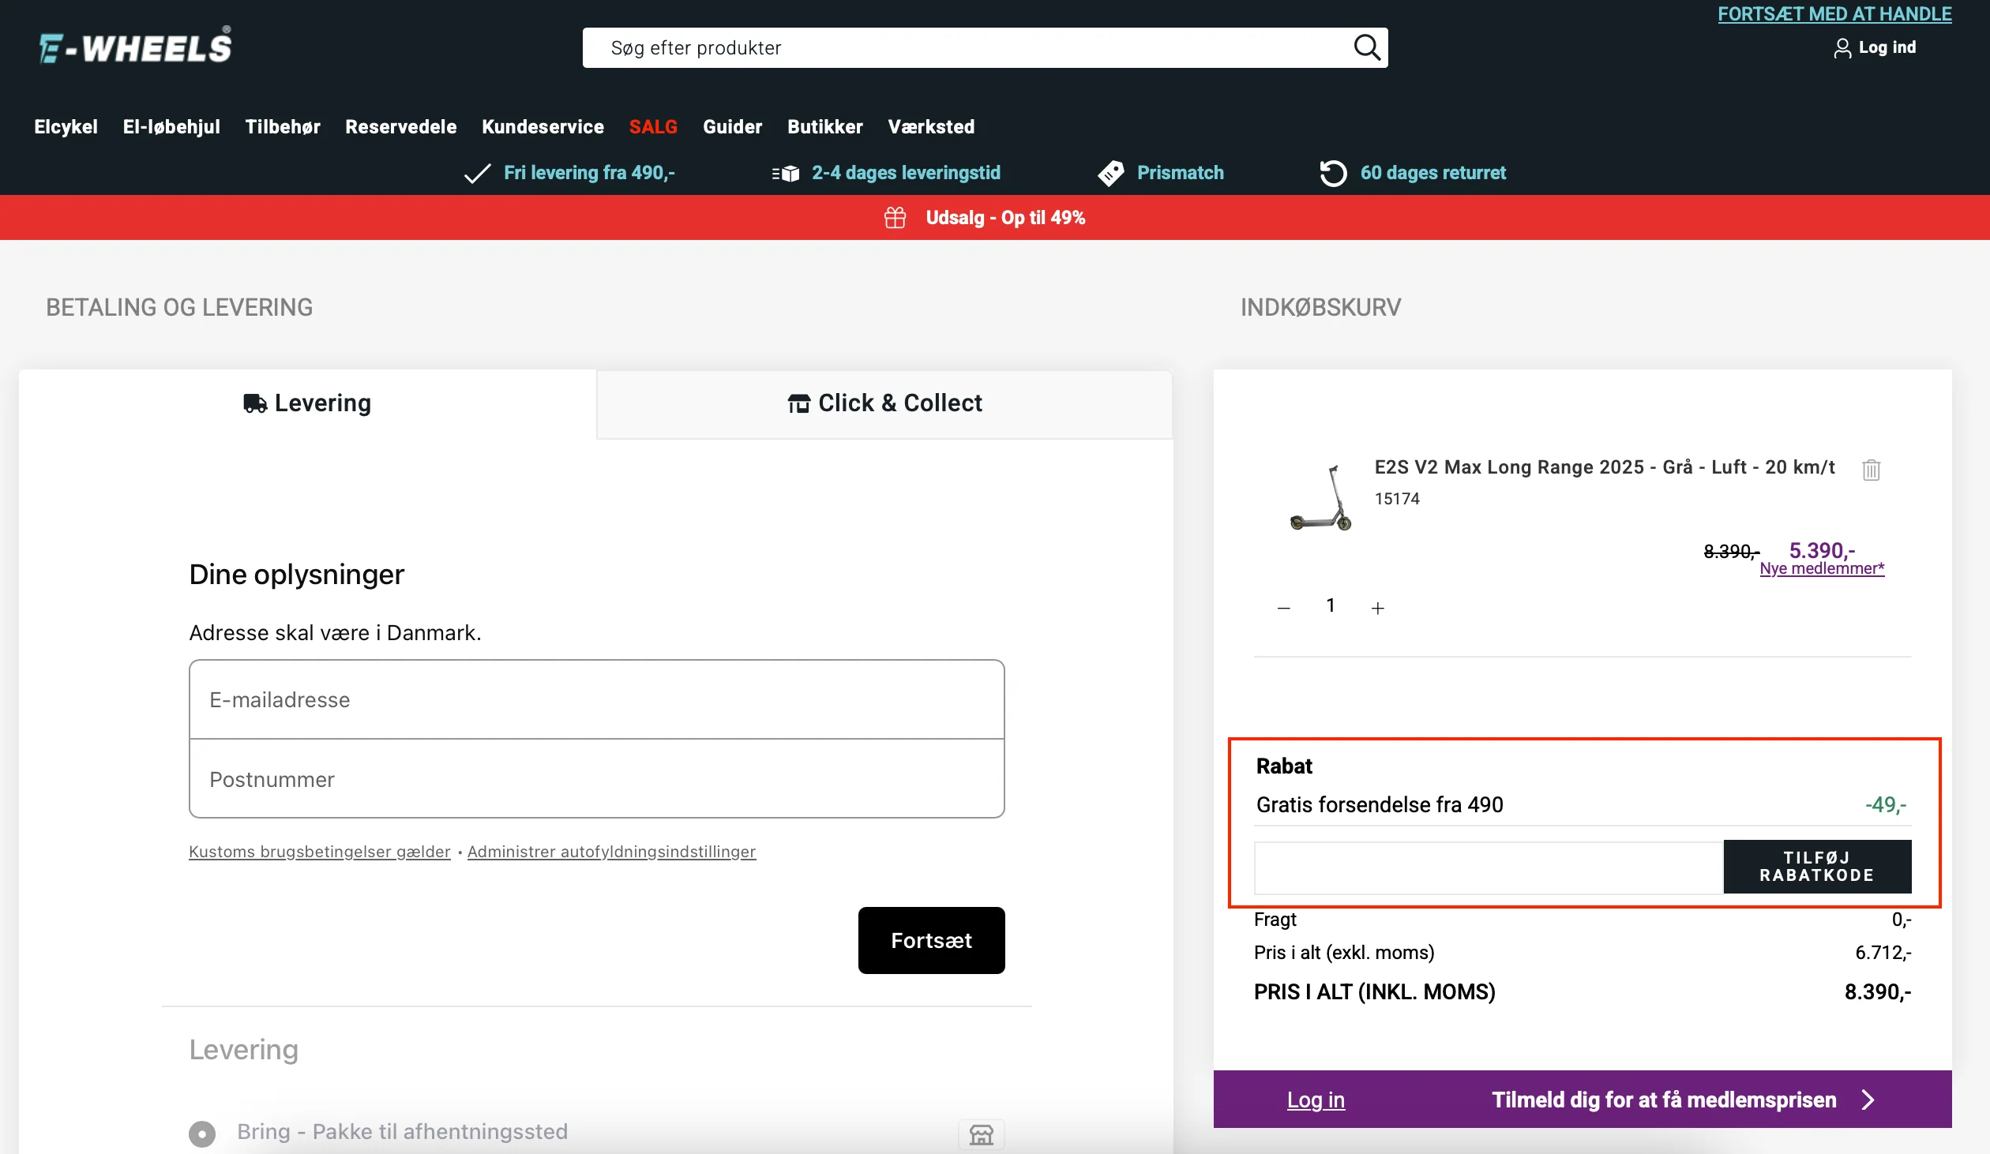Select the Levering tab
The width and height of the screenshot is (1990, 1154).
[307, 403]
